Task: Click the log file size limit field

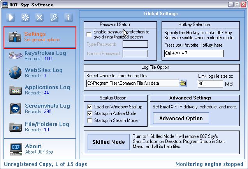Action: (210, 84)
